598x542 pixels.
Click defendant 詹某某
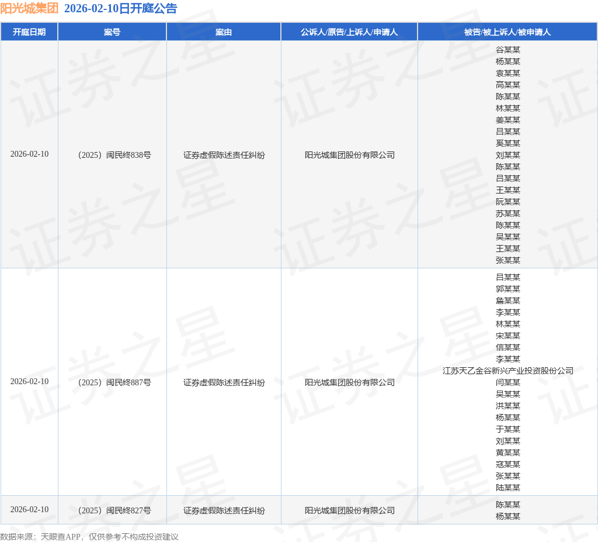pos(508,301)
